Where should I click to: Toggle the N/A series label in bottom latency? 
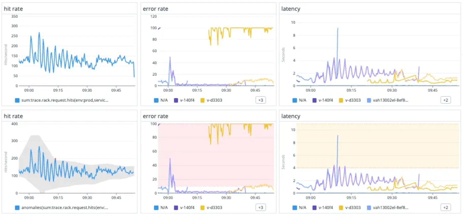pyautogui.click(x=303, y=207)
